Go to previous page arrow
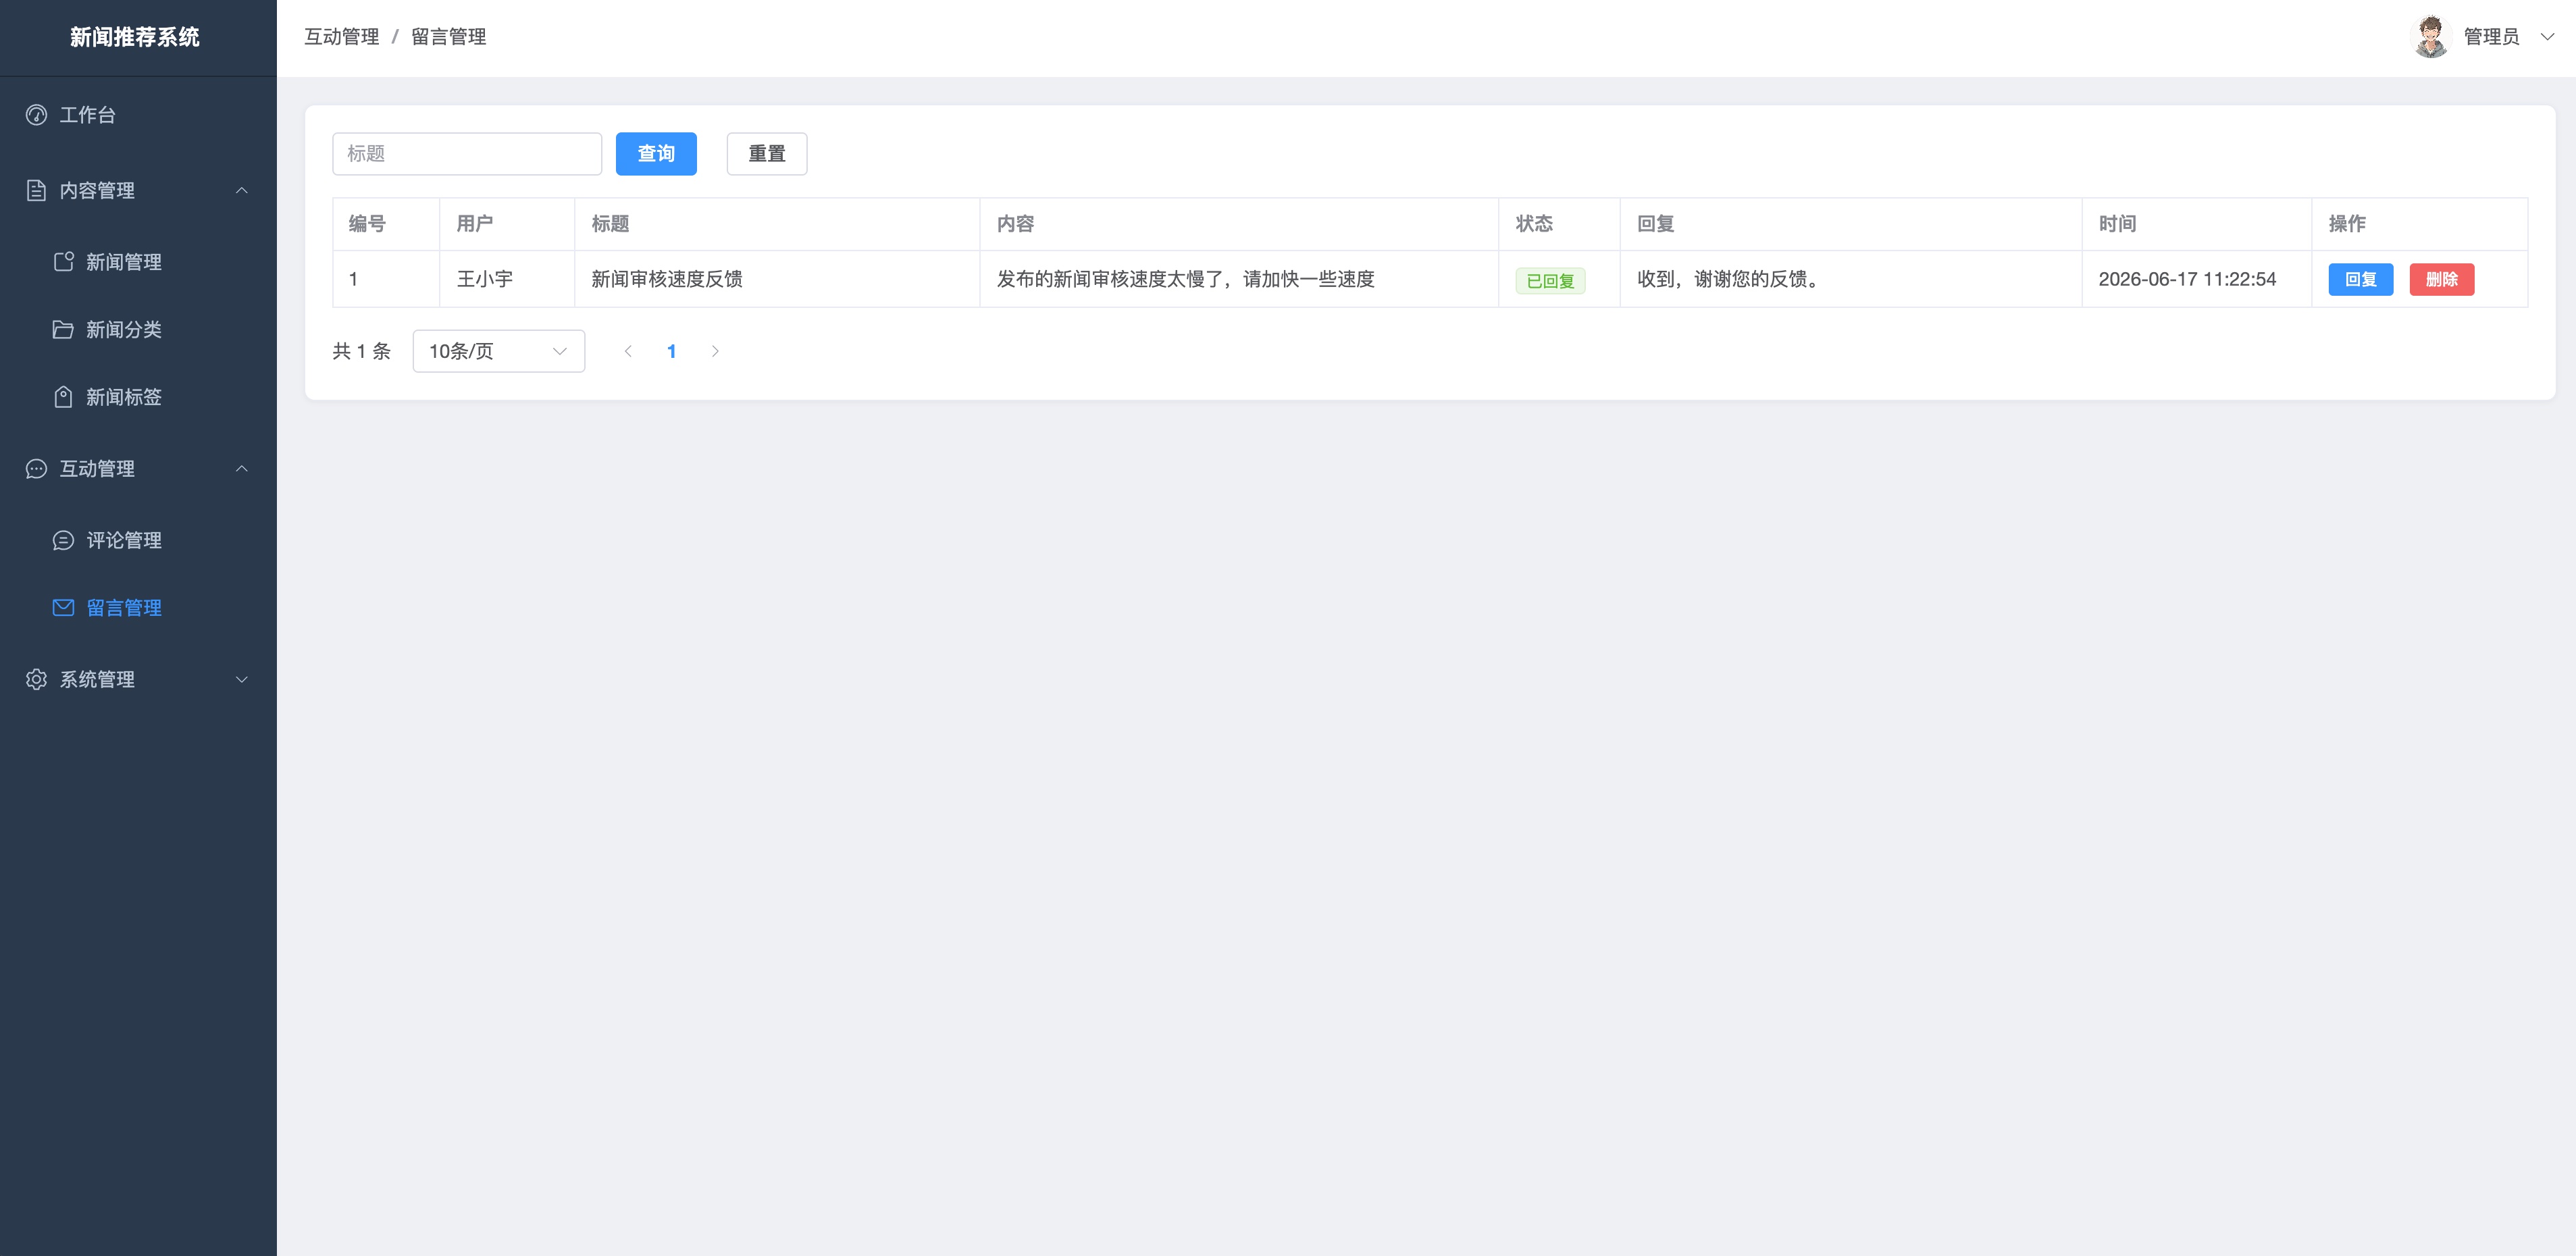The height and width of the screenshot is (1256, 2576). coord(628,351)
